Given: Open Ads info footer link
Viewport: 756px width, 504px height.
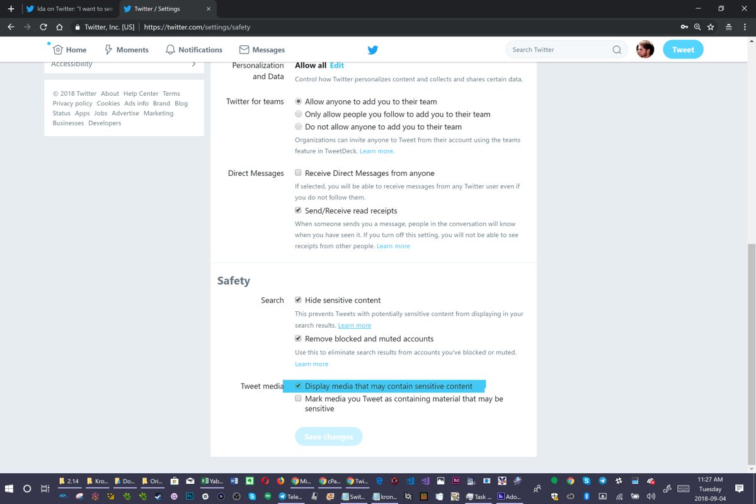Looking at the screenshot, I should pos(136,103).
